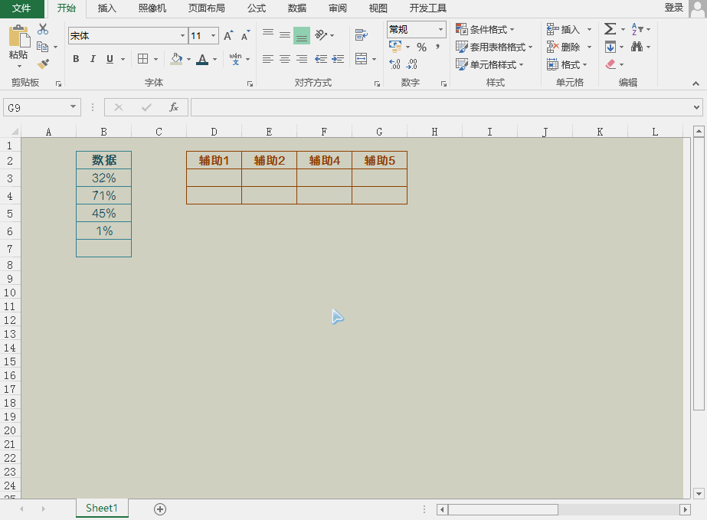Image resolution: width=707 pixels, height=520 pixels.
Task: Click the Fill down arrow icon
Action: click(x=610, y=47)
